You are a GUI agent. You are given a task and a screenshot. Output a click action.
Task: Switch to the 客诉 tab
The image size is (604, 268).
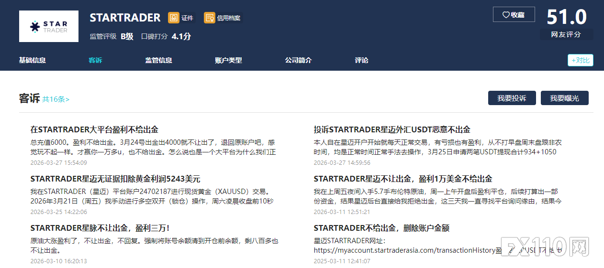[x=95, y=60]
